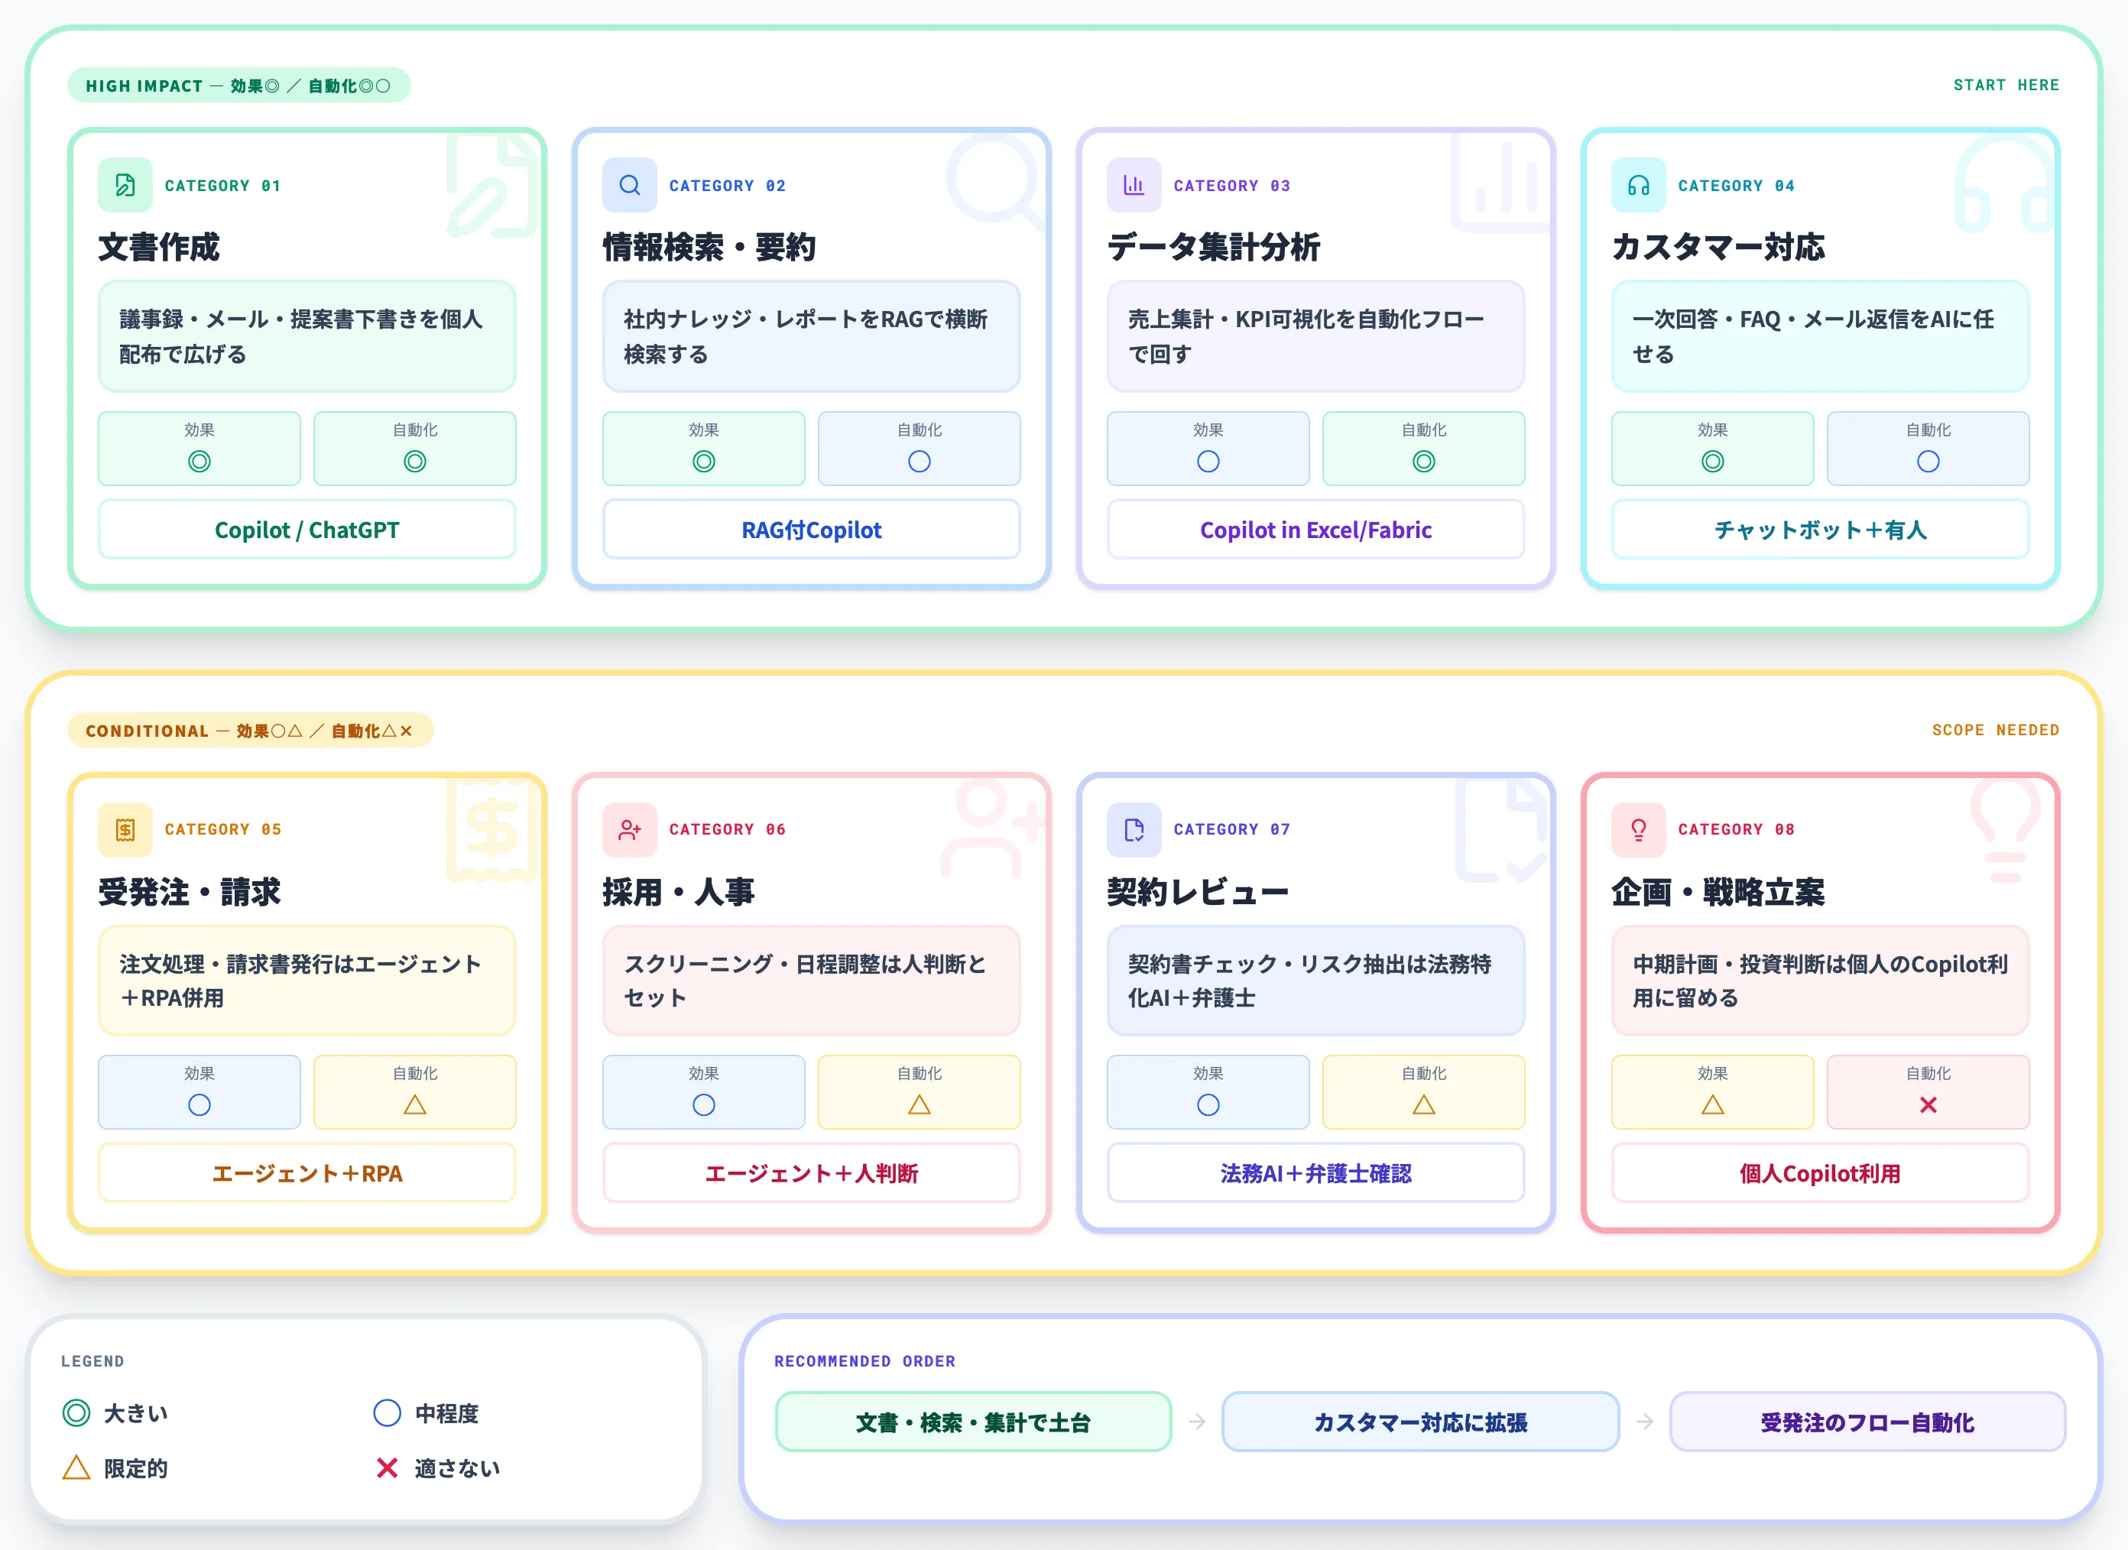Viewport: 2128px width, 1550px height.
Task: Click the 自動化 triangle cell in 採用・人事 card
Action: 920,1092
